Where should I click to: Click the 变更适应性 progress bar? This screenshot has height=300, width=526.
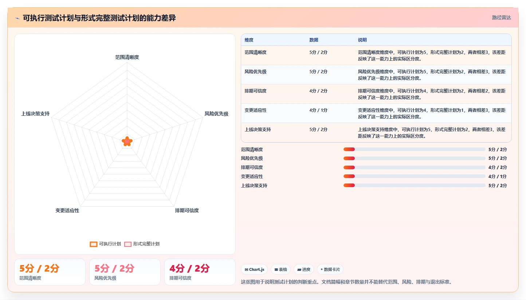point(414,176)
